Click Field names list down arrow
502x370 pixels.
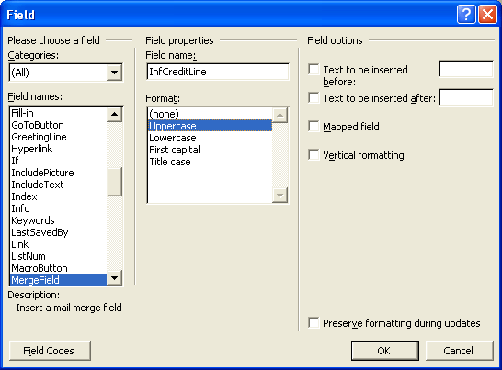114,277
